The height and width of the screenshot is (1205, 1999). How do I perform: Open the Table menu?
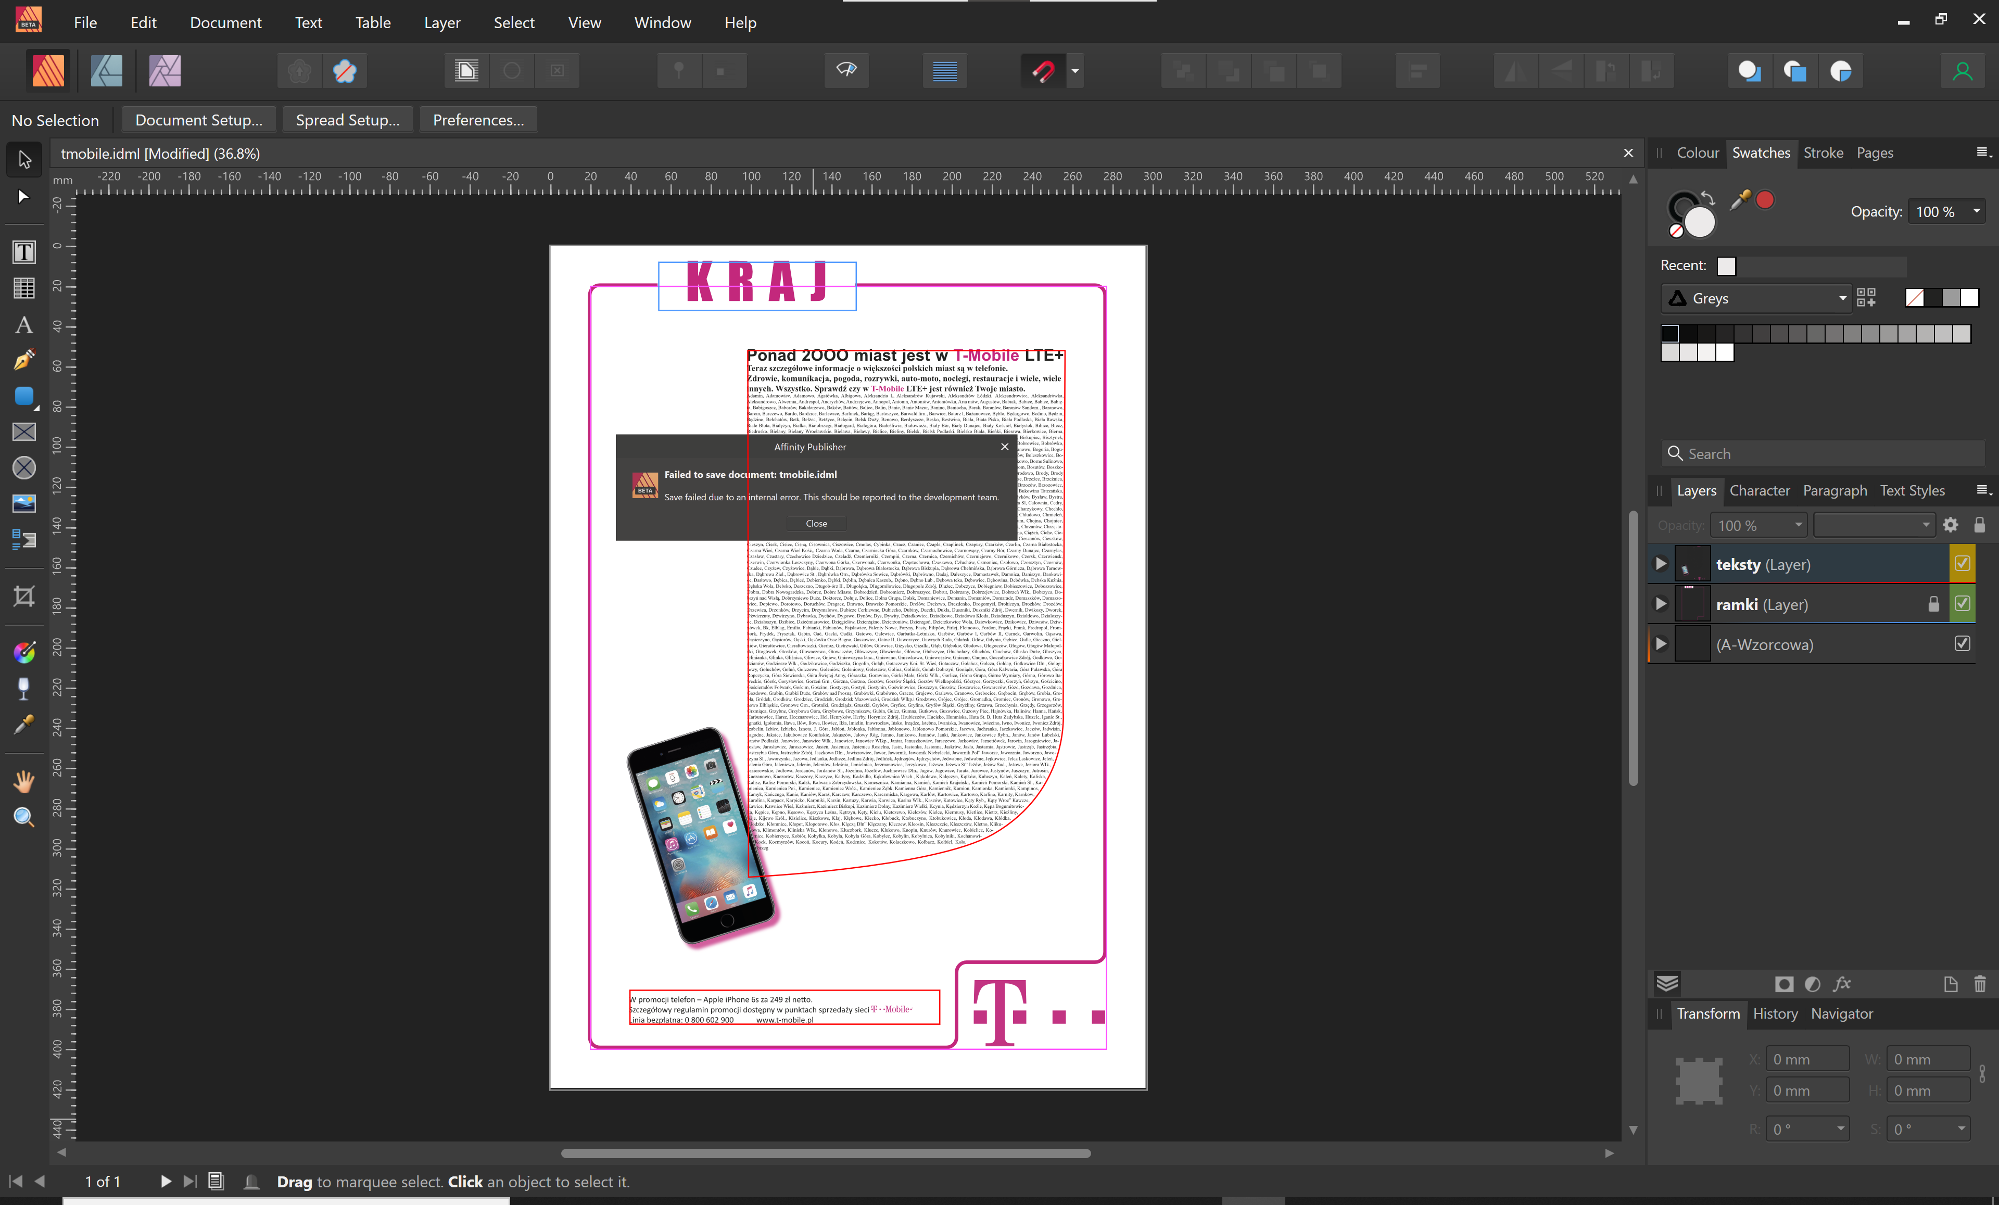tap(372, 23)
